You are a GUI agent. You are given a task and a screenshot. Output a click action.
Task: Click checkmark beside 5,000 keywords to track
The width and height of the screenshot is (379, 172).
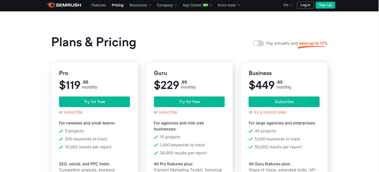[251, 139]
